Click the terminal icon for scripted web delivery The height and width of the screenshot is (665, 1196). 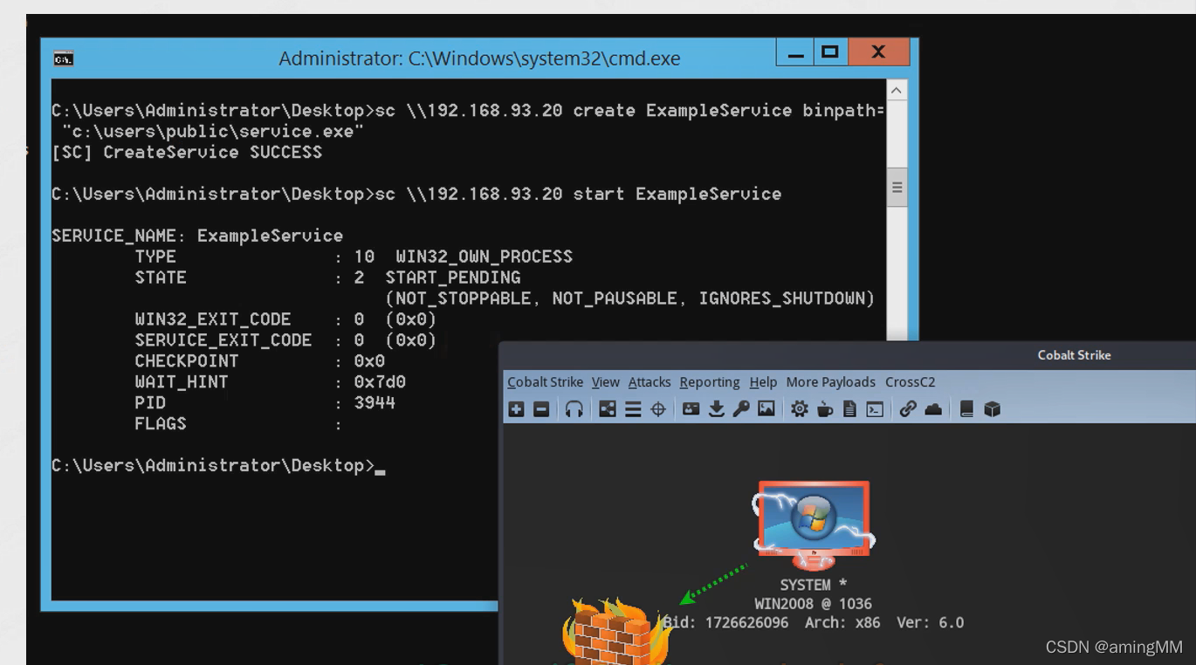point(875,409)
